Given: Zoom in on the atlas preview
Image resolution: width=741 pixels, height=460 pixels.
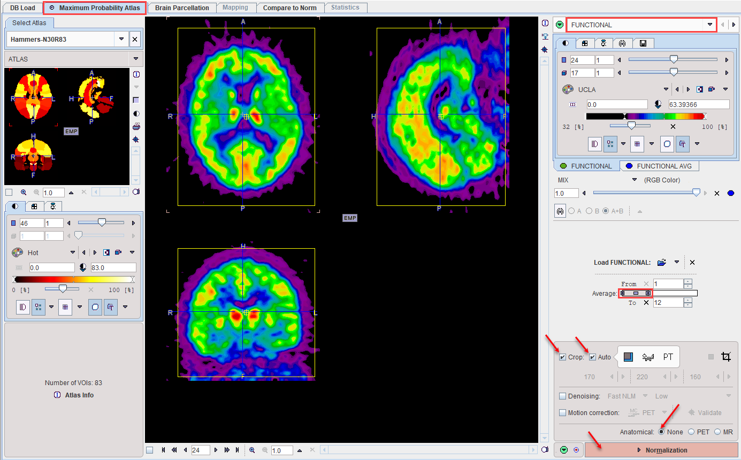Looking at the screenshot, I should 24,193.
